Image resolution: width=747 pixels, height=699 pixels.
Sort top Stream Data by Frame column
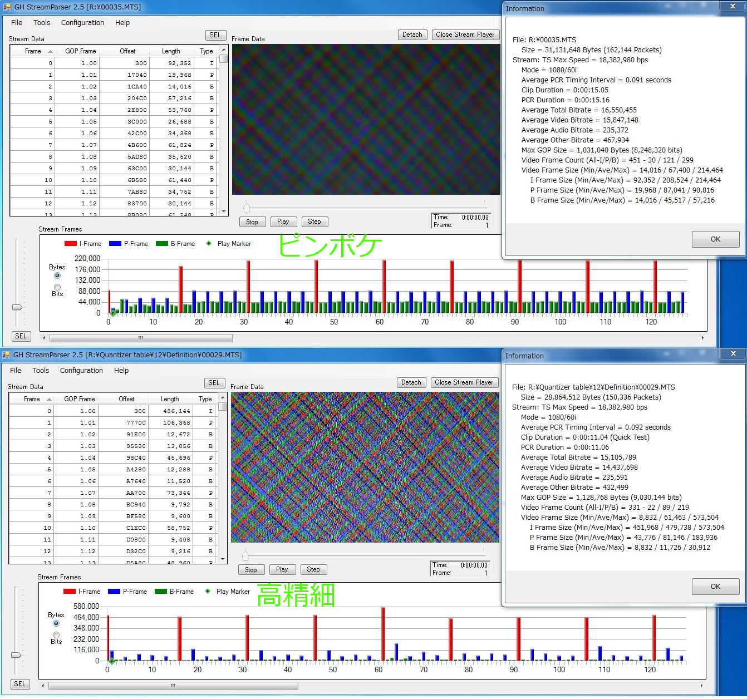point(33,51)
